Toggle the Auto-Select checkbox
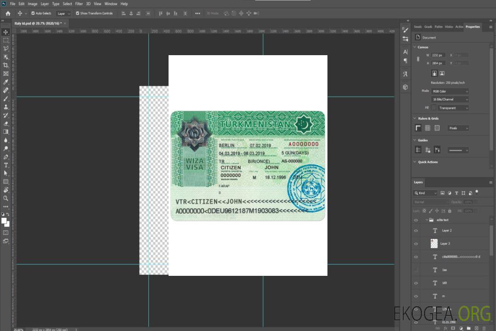 [x=33, y=13]
